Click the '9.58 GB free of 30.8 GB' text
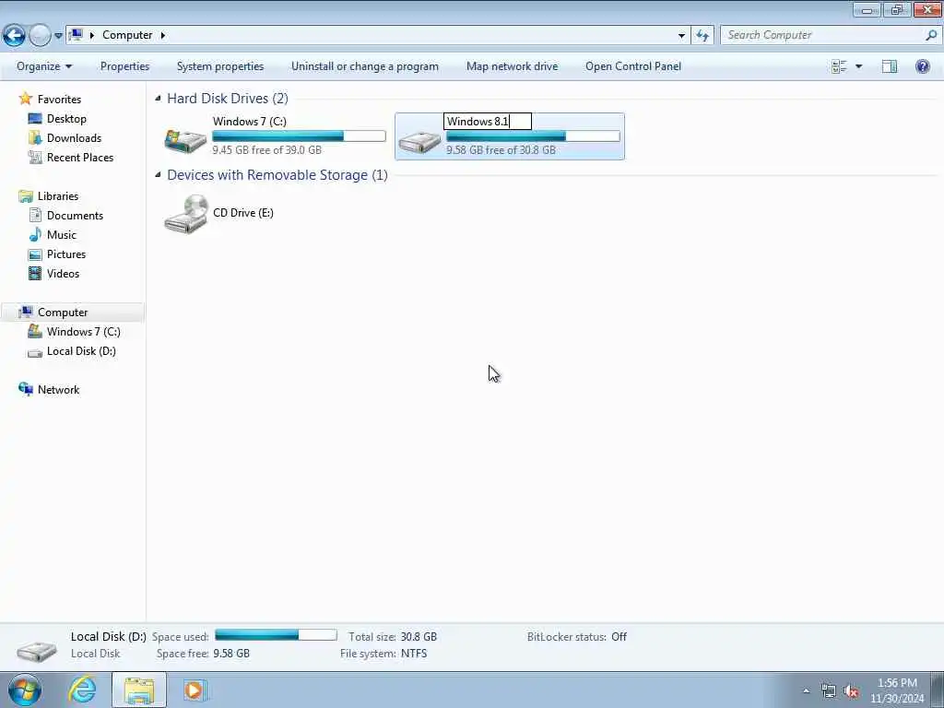944x708 pixels. [501, 150]
